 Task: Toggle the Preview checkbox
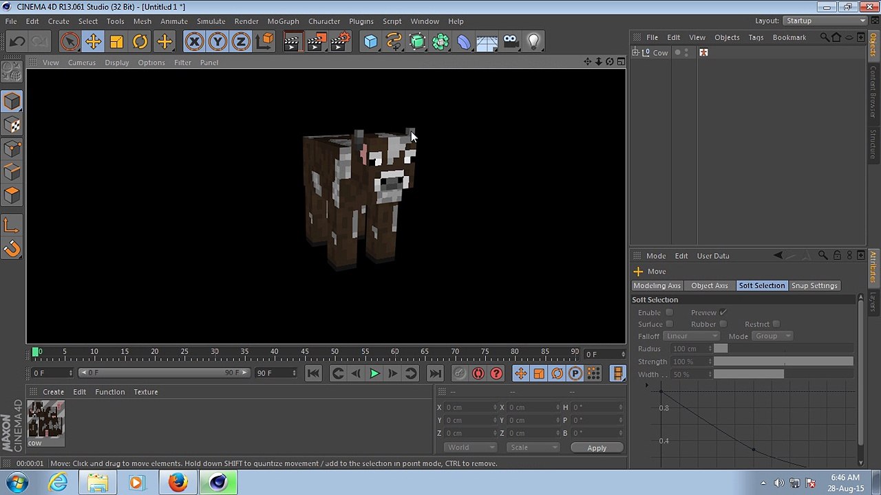pos(723,313)
